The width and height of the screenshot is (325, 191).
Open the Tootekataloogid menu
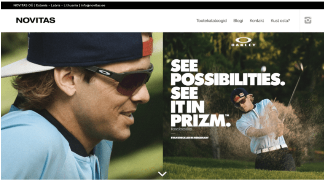pos(212,21)
